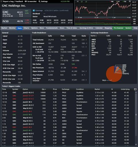Click the expand icon at the price chart corner
The image size is (138, 147).
130,1
